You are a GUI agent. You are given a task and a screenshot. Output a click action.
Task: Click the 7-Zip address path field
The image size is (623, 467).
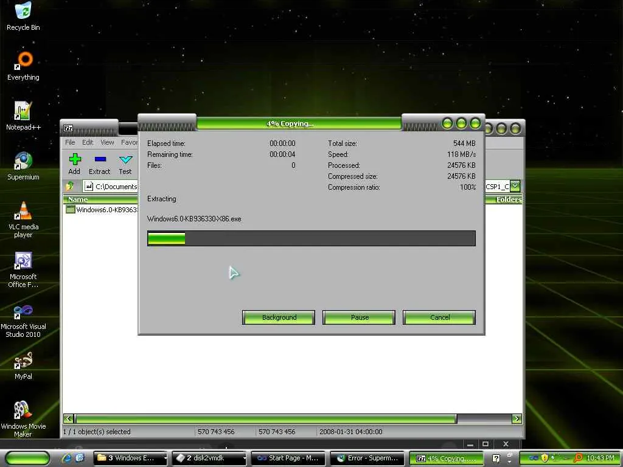click(111, 186)
